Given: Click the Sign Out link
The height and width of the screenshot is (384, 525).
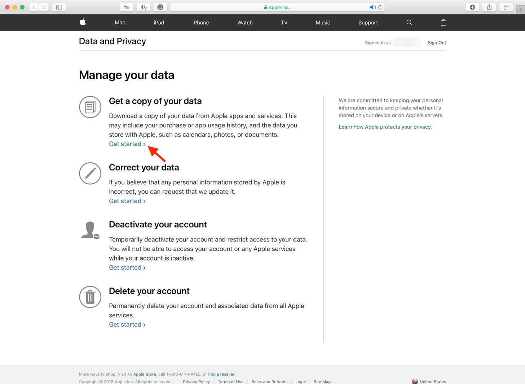Looking at the screenshot, I should tap(437, 42).
